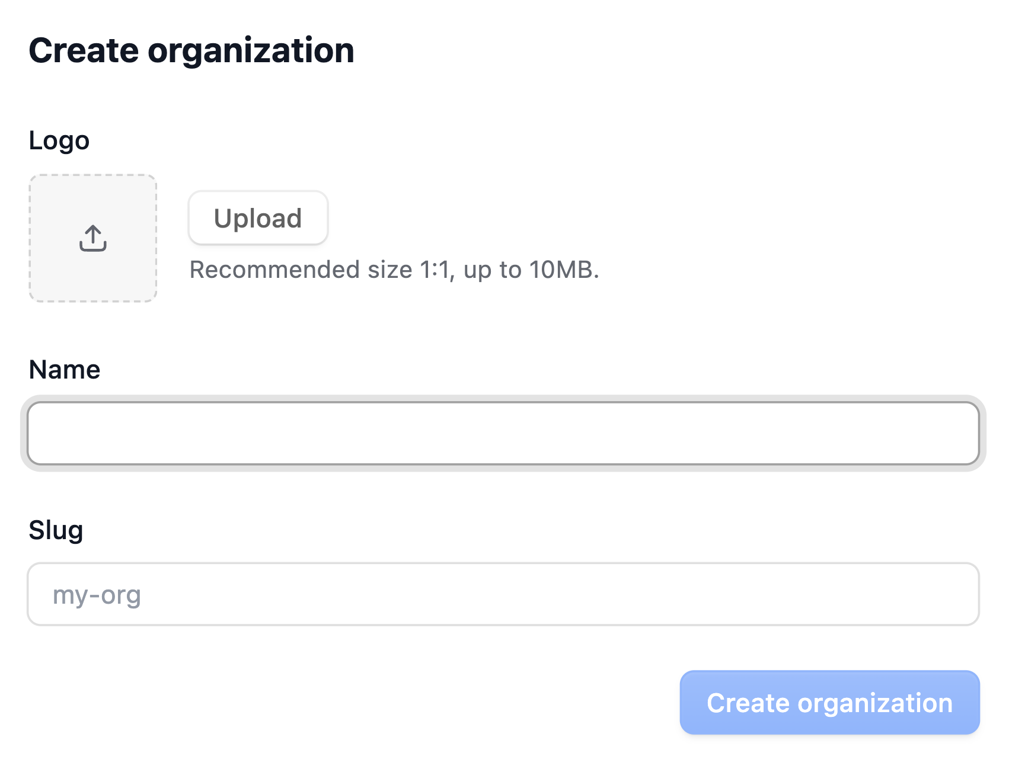This screenshot has width=1009, height=769.
Task: Click the Name field label
Action: tap(64, 370)
